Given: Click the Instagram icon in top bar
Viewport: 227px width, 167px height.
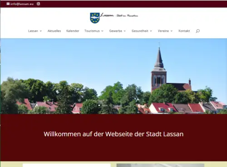Looking at the screenshot, I should (38, 4).
